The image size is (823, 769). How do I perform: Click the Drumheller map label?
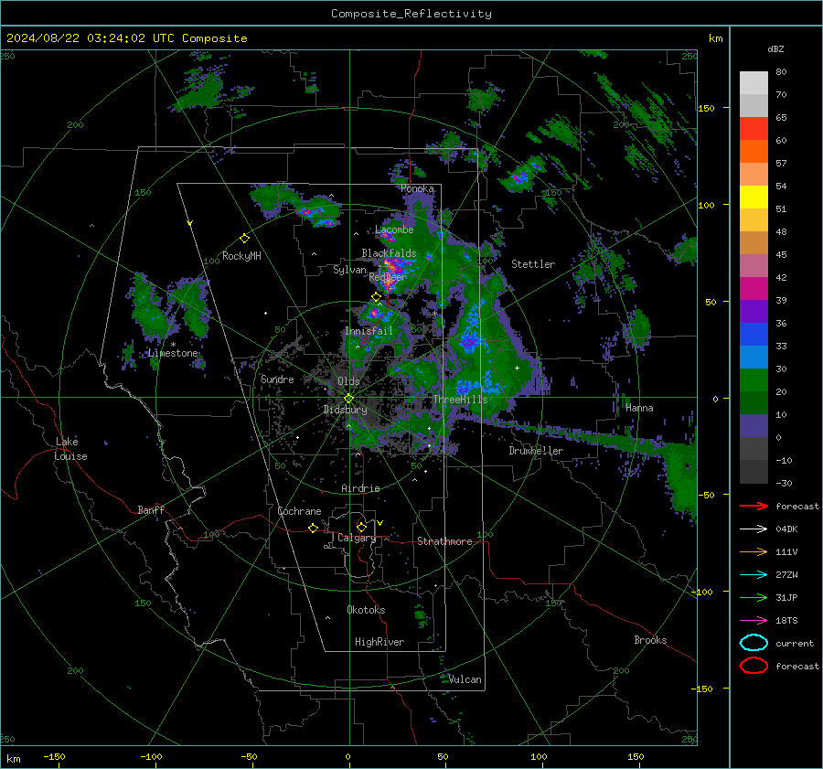click(536, 451)
